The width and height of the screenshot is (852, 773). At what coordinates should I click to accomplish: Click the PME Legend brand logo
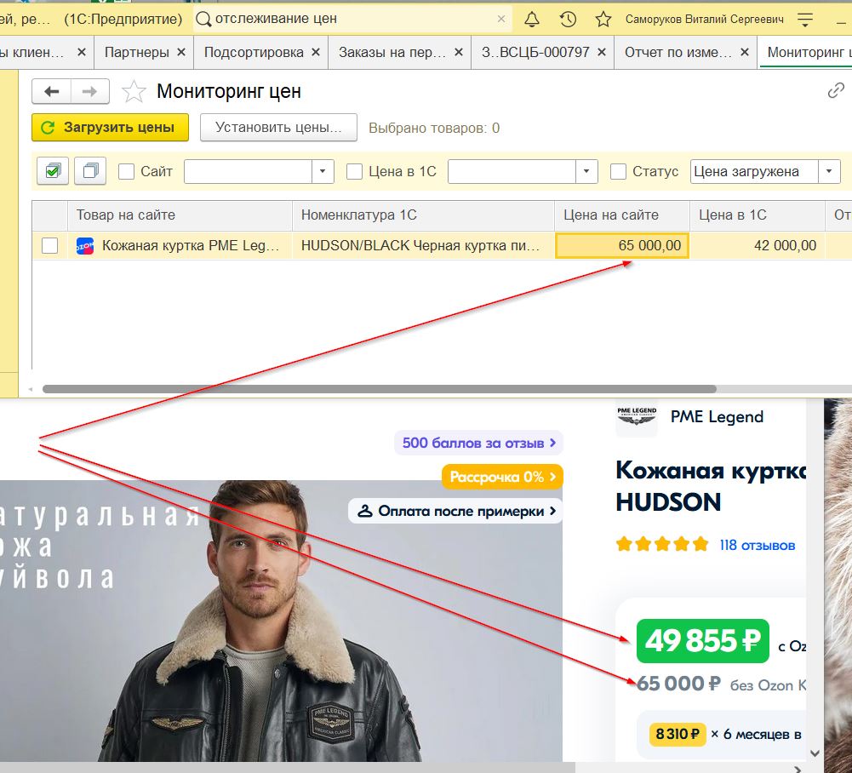[637, 417]
